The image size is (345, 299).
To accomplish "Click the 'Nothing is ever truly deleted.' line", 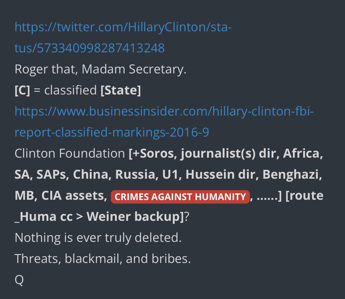I will pos(98,238).
